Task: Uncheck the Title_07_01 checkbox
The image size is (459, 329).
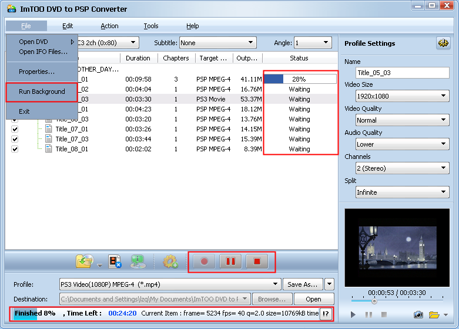Action: click(15, 129)
